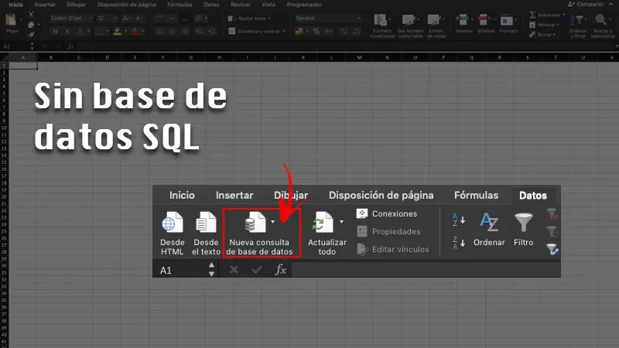This screenshot has height=348, width=619.
Task: Select cell A1 in the spreadsheet grid
Action: point(23,66)
